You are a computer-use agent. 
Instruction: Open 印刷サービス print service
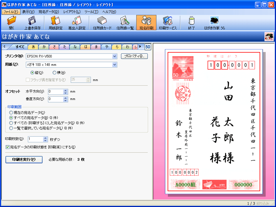coord(168,22)
